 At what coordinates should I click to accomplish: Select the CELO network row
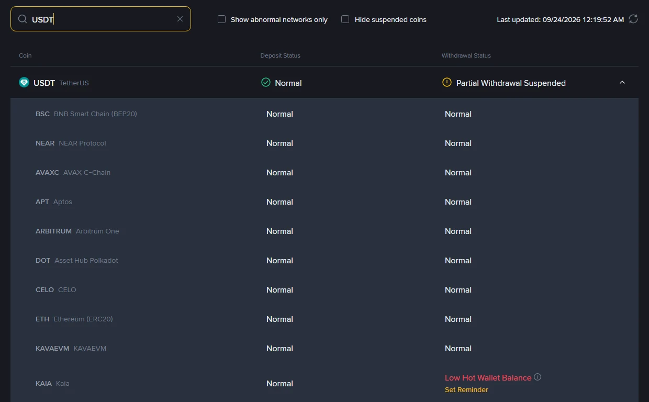coord(324,289)
